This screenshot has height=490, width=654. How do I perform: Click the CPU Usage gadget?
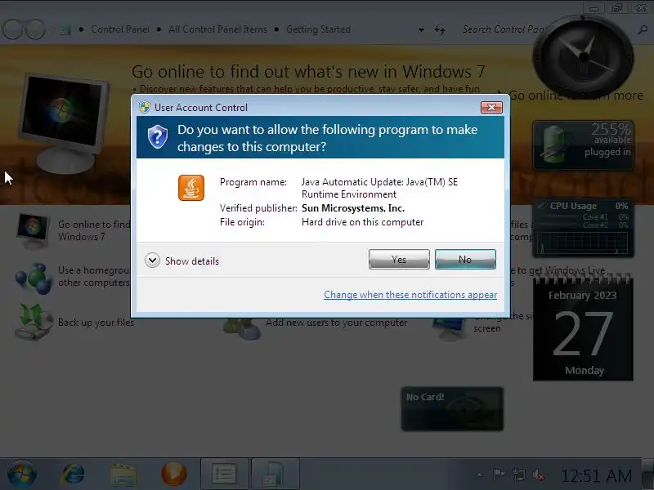[x=583, y=228]
